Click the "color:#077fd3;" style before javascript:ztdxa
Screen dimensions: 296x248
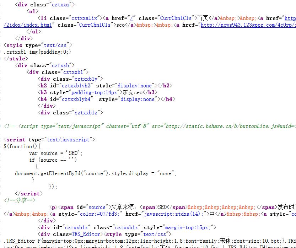tap(99, 214)
